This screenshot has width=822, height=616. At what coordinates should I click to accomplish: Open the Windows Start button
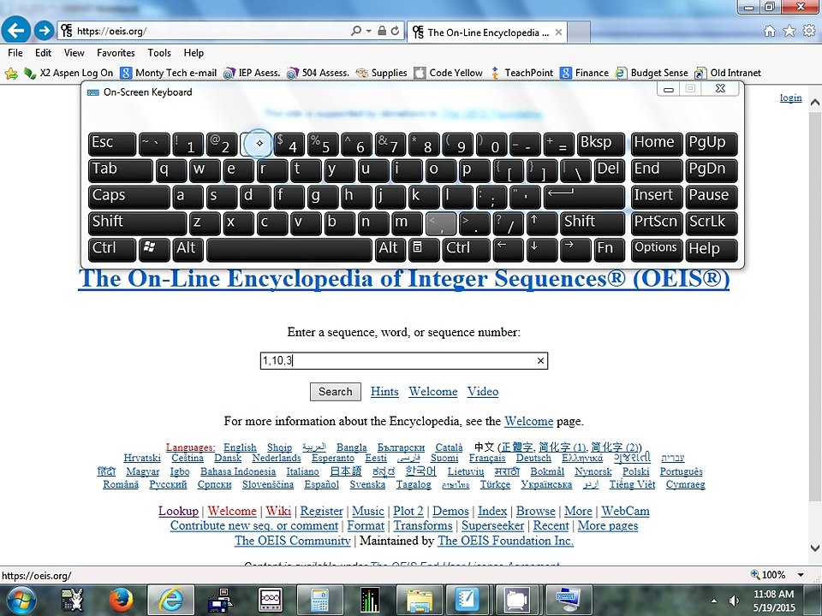20,601
